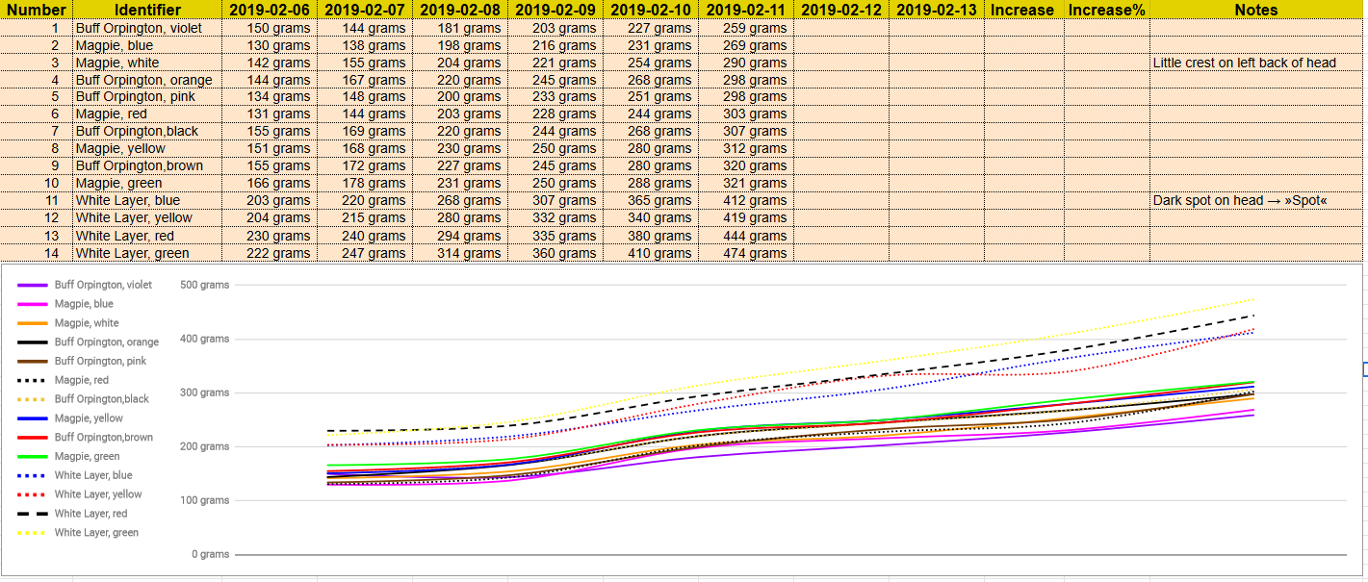This screenshot has height=582, width=1368.
Task: Select cell 'White Layer, green' in table
Action: 147,253
